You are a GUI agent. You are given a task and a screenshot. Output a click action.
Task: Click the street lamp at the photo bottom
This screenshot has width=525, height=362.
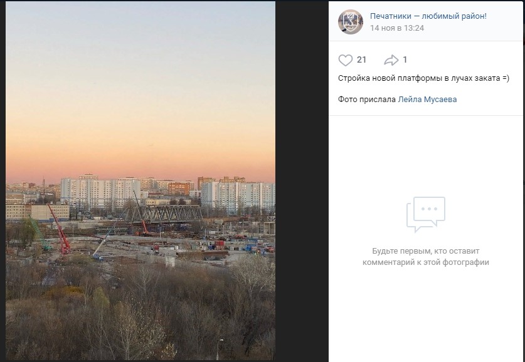(x=218, y=349)
